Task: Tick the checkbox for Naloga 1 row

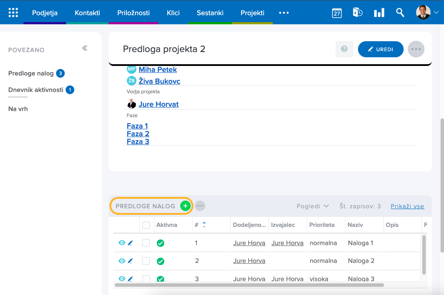Action: pos(146,243)
